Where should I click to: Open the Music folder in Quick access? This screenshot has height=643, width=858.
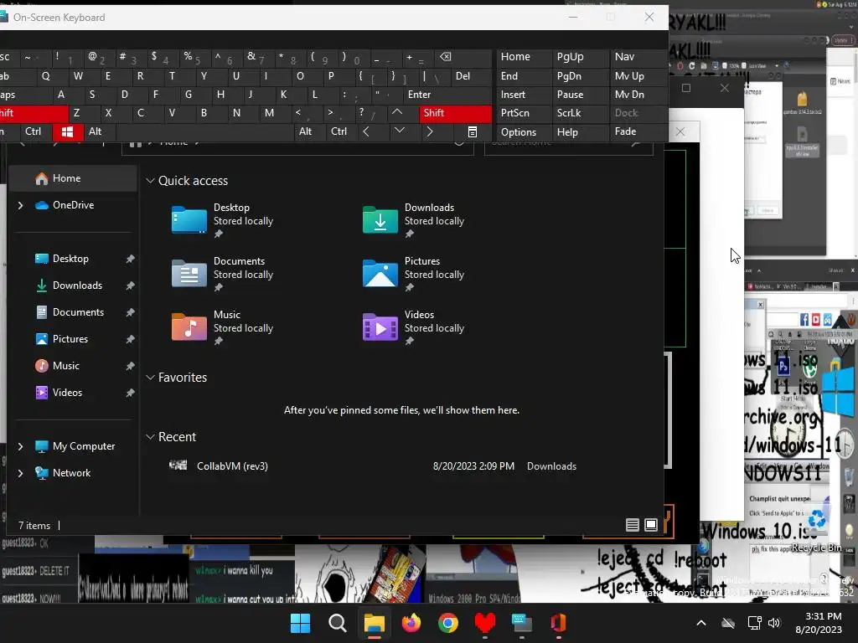coord(223,328)
